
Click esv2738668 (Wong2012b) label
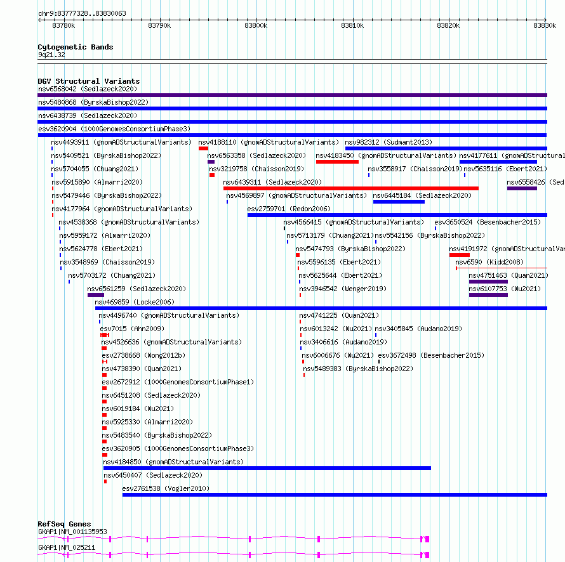(143, 355)
